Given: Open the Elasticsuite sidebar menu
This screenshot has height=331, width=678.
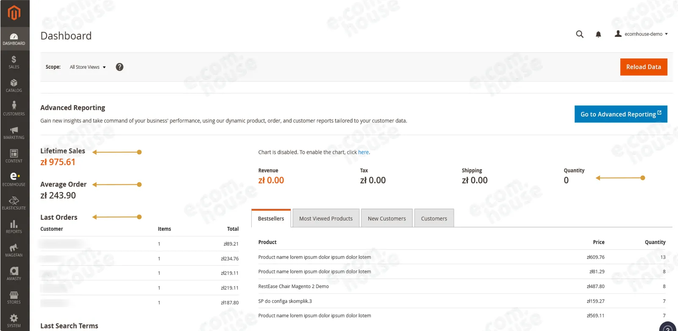Looking at the screenshot, I should (x=14, y=203).
